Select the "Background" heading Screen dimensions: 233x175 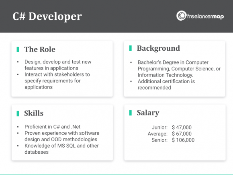pyautogui.click(x=158, y=48)
